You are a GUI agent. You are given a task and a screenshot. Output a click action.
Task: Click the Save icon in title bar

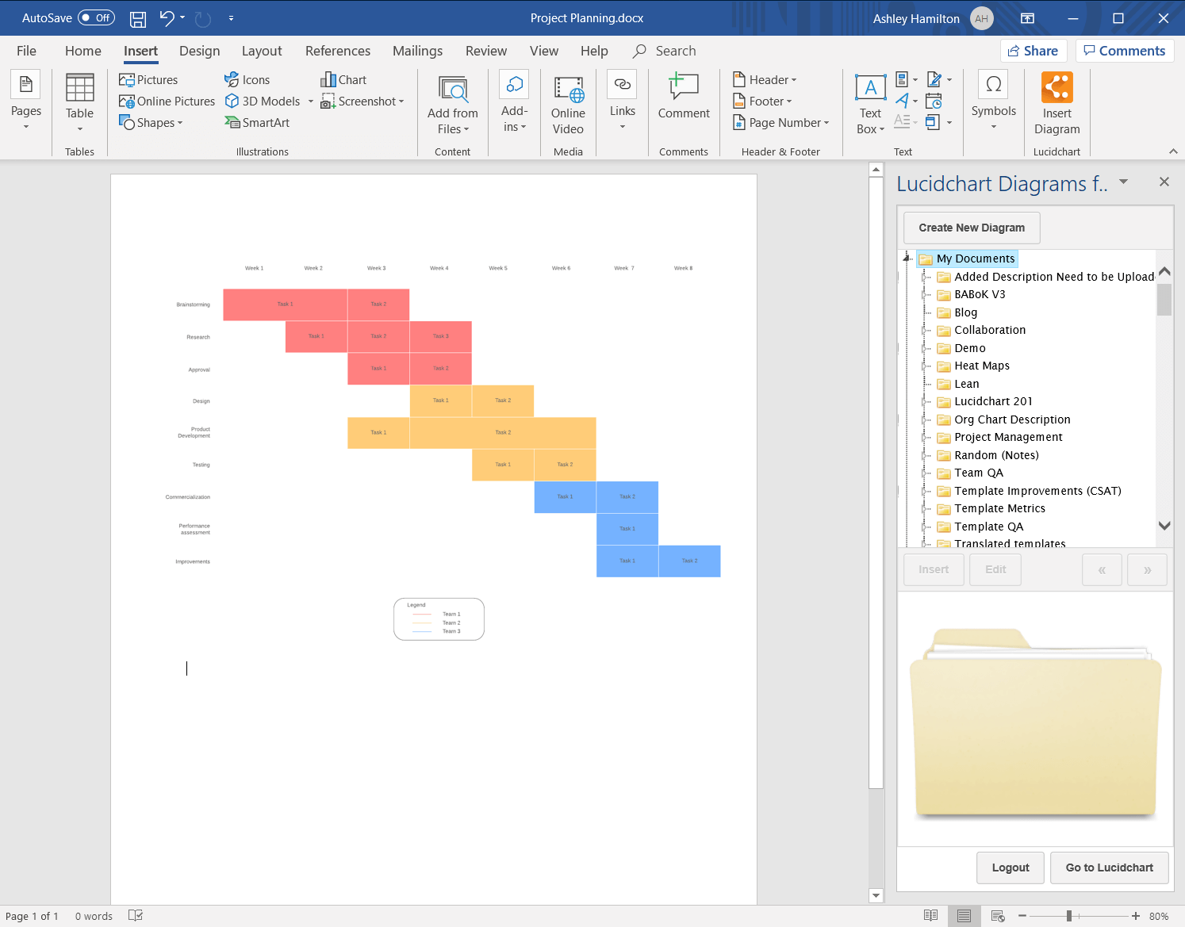[x=137, y=18]
